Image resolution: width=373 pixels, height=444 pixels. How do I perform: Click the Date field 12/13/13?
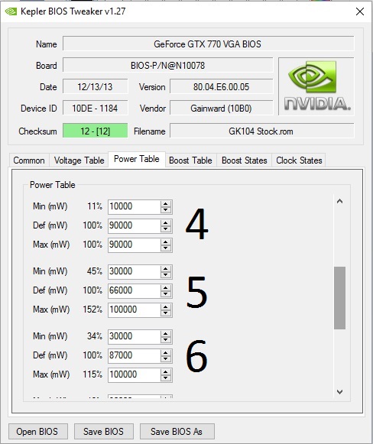[x=96, y=86]
